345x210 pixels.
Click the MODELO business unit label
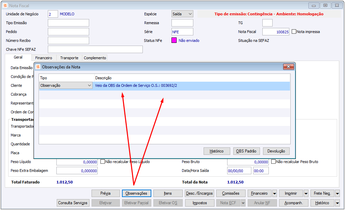[x=67, y=14]
